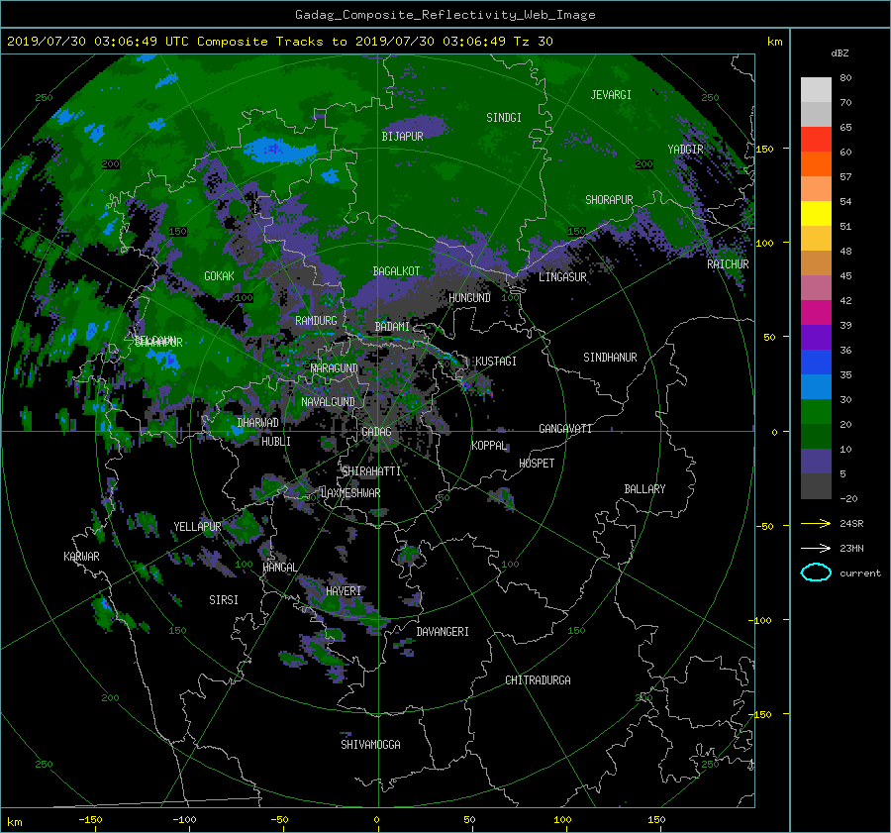Click the YELLAPUR city label
This screenshot has width=891, height=833.
click(197, 527)
